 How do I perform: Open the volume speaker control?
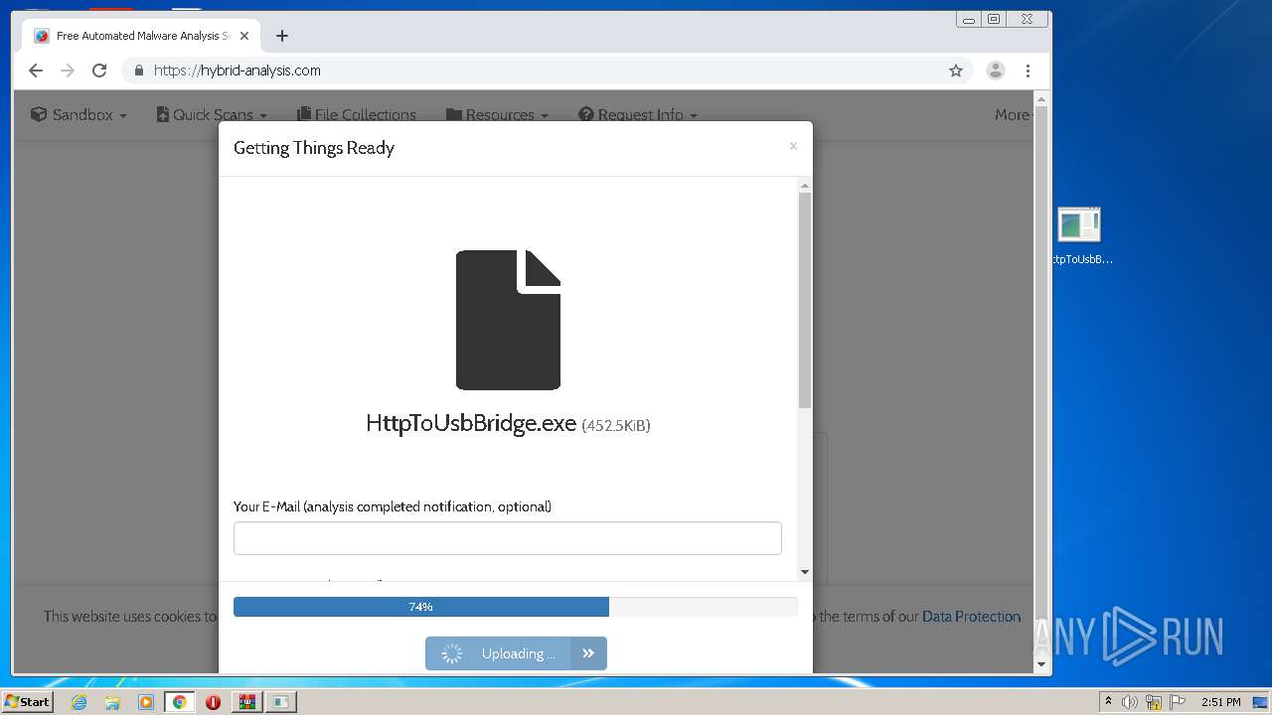[x=1130, y=702]
